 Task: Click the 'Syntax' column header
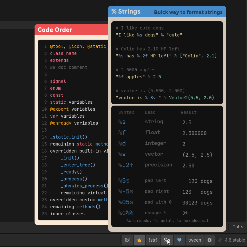pos(126,112)
